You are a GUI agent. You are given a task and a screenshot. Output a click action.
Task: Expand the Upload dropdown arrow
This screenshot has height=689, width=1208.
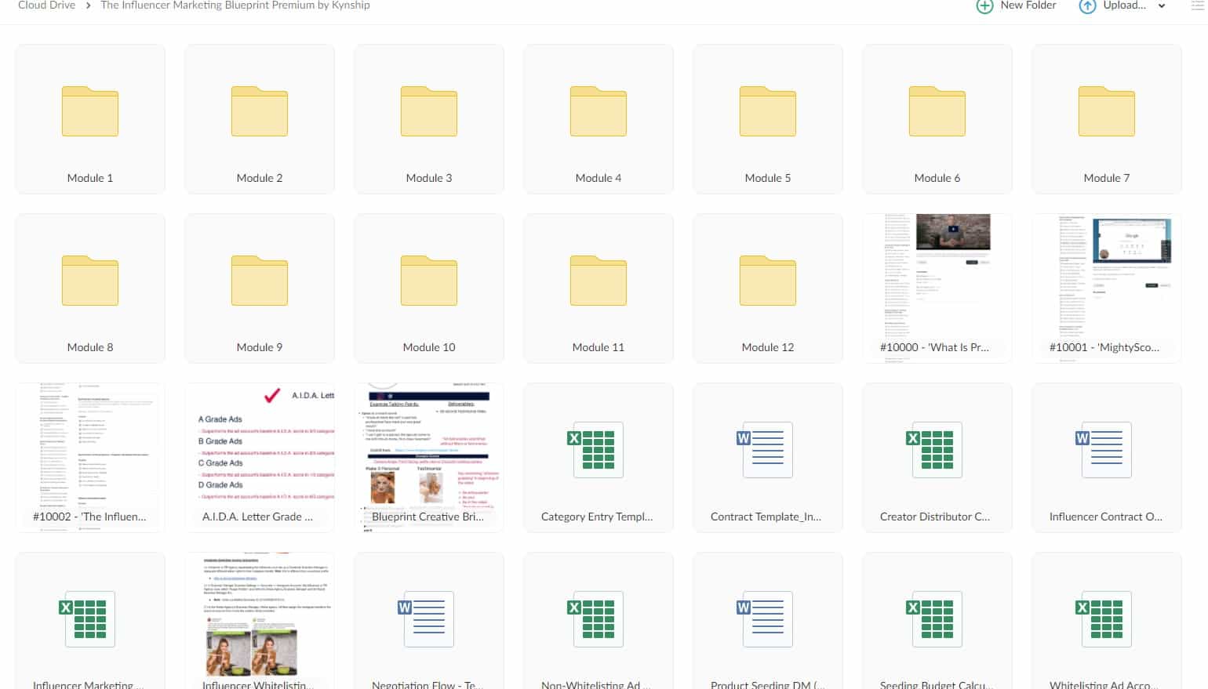pyautogui.click(x=1162, y=6)
